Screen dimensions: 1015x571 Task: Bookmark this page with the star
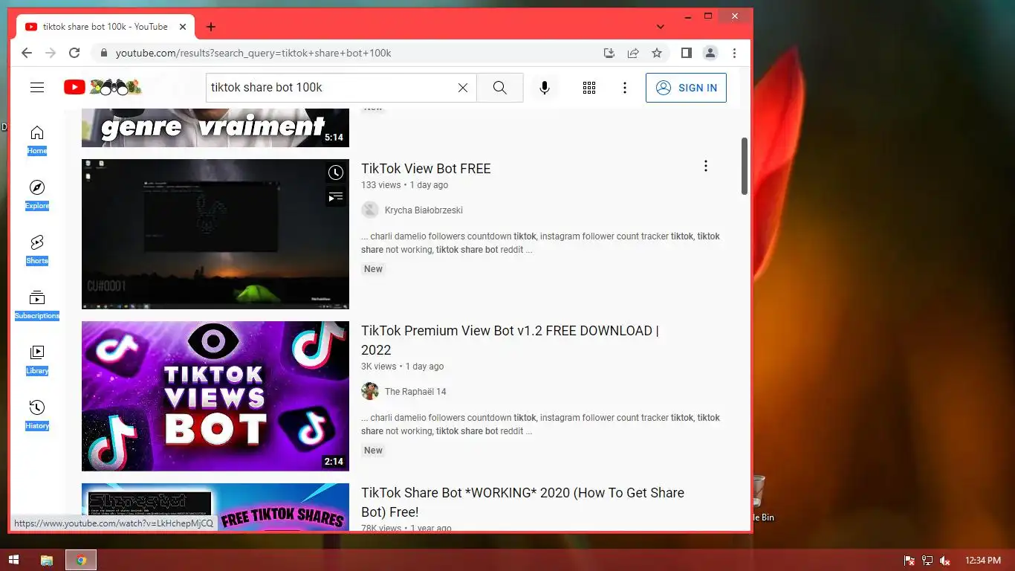(657, 53)
